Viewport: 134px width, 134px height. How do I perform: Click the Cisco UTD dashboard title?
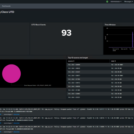pos(7,12)
